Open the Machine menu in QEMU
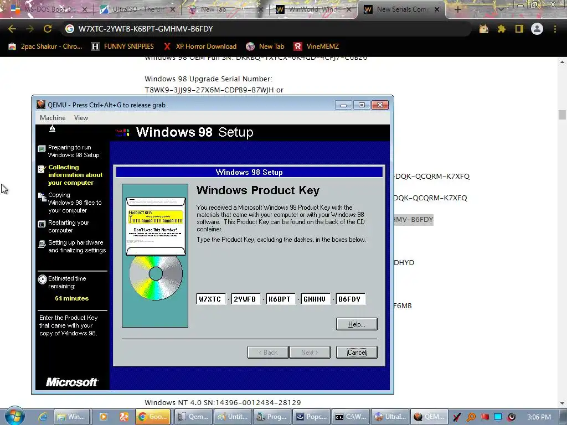567x425 pixels. pyautogui.click(x=53, y=118)
